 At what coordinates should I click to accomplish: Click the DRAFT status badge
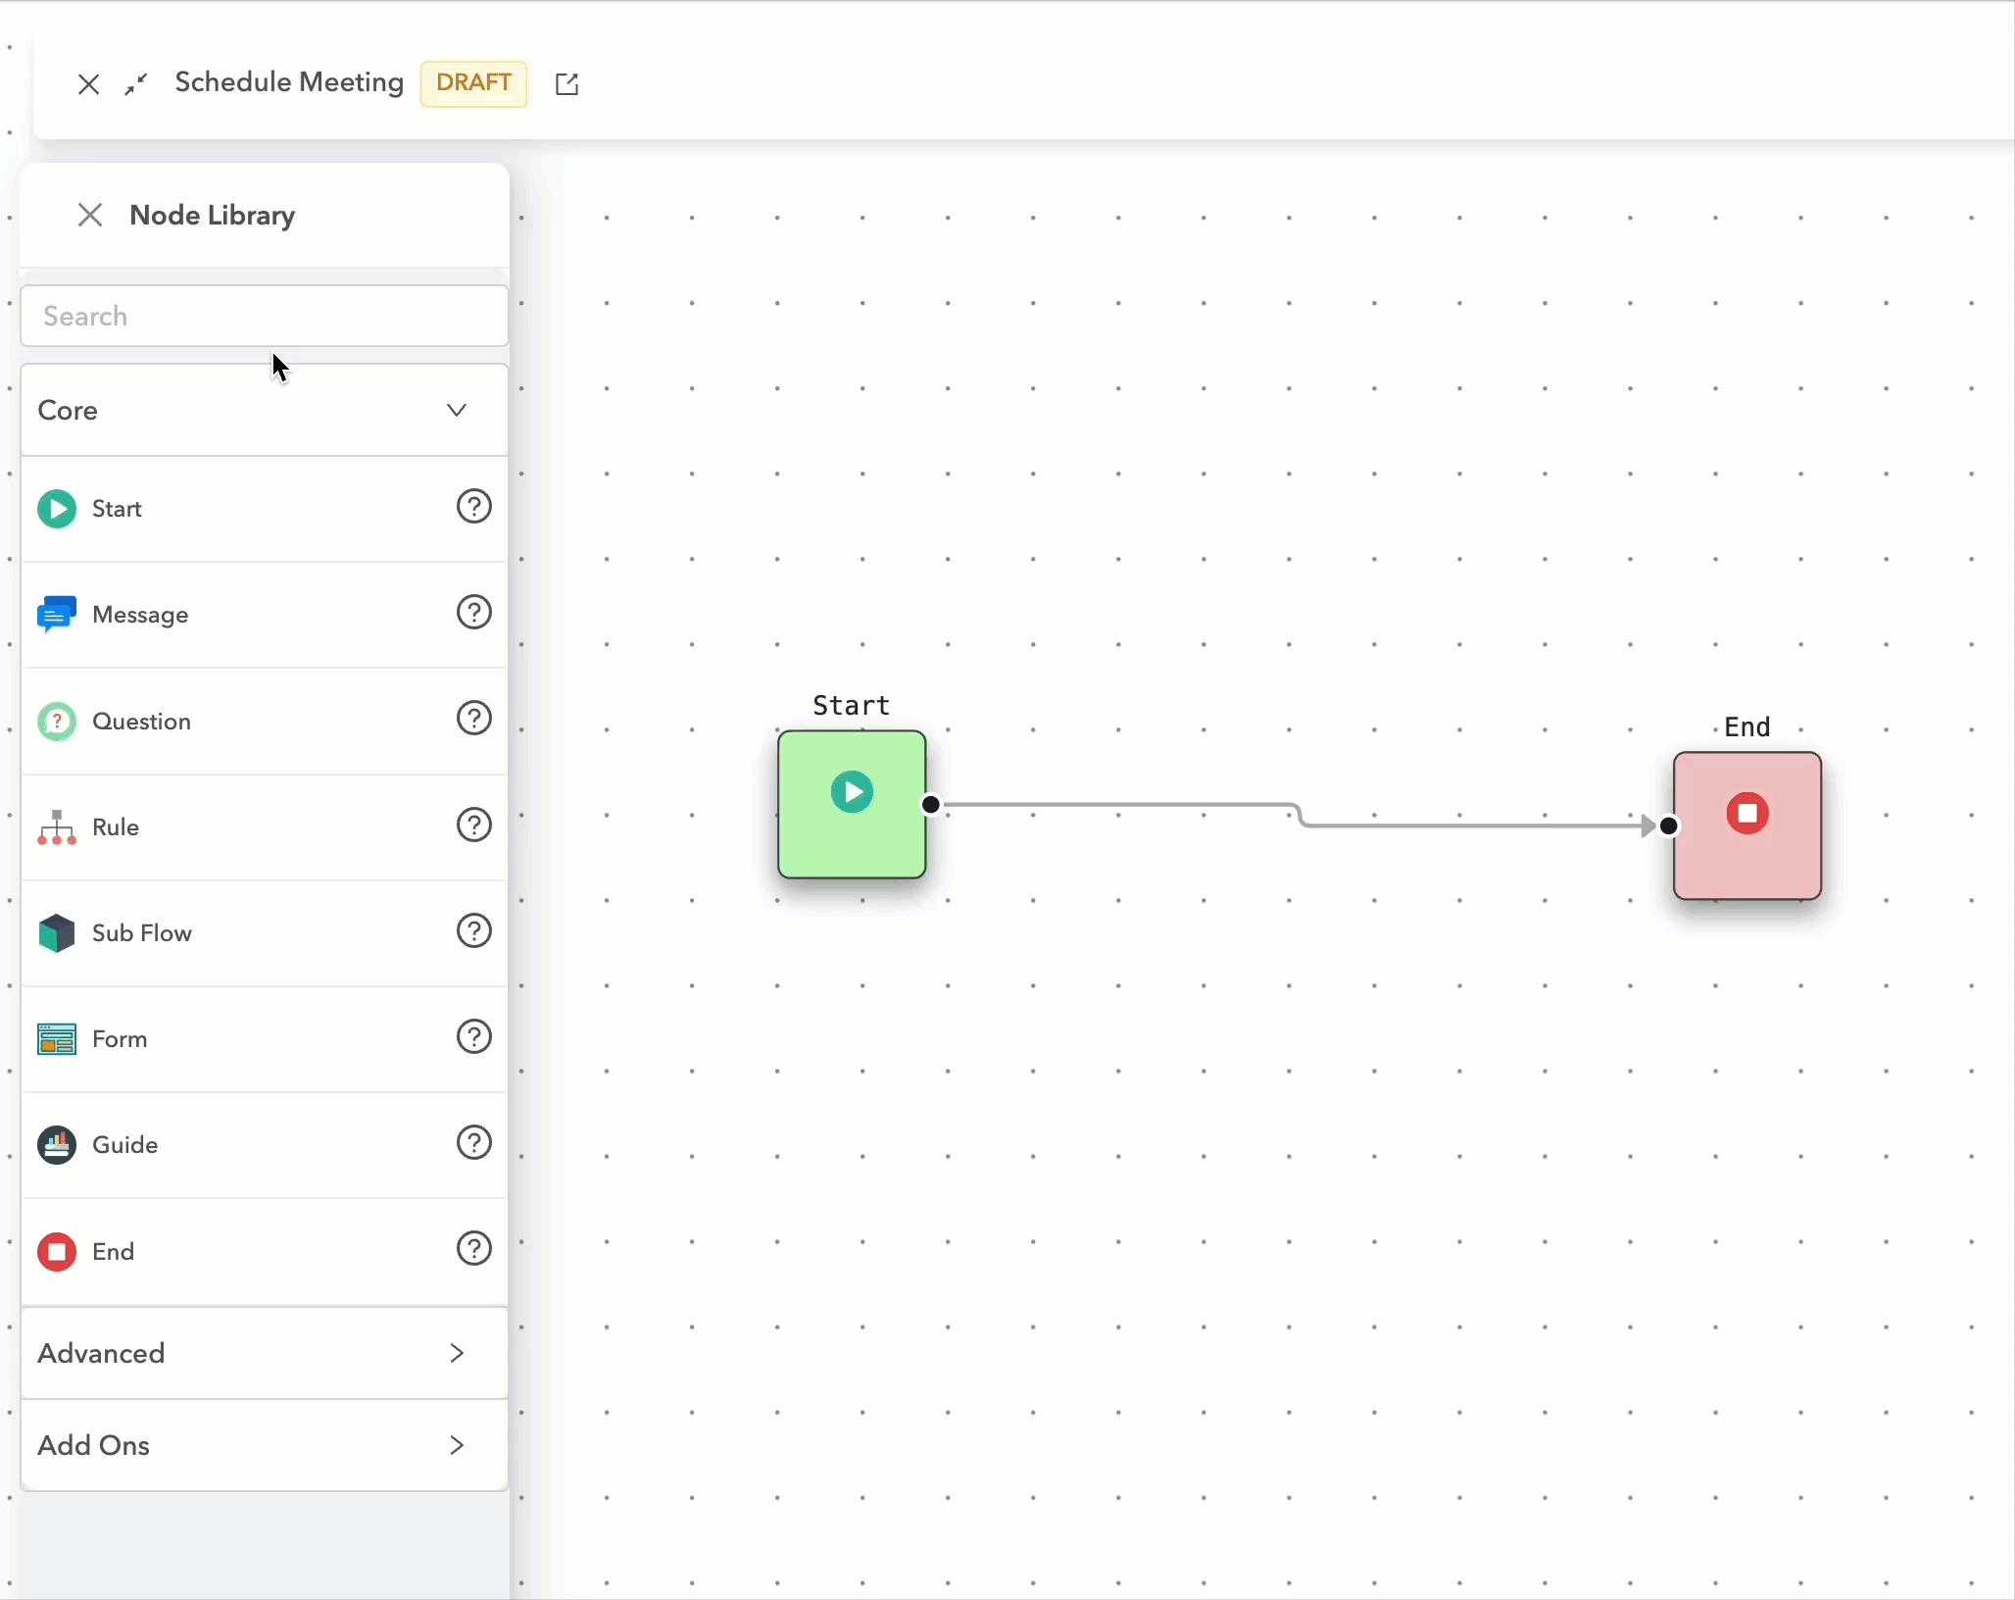473,83
